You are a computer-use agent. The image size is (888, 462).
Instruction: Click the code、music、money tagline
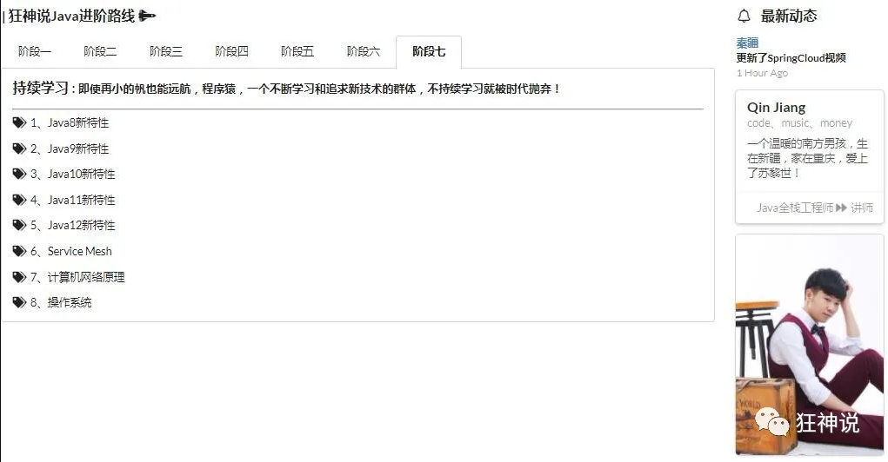(x=799, y=122)
